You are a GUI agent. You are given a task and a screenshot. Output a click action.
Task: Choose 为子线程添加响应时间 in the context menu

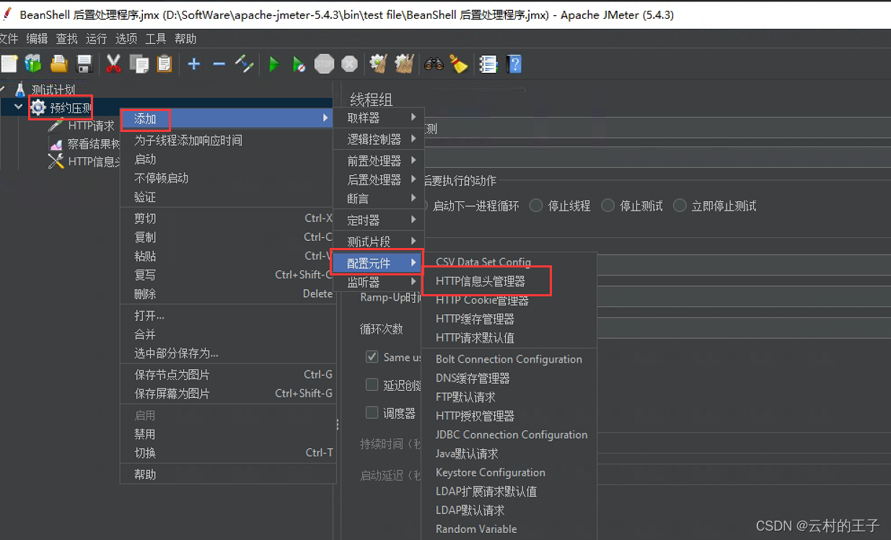coord(227,141)
